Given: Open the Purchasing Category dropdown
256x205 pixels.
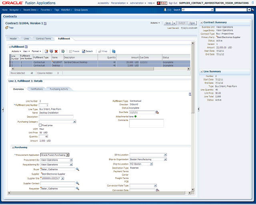Looking at the screenshot, I should tap(74, 122).
